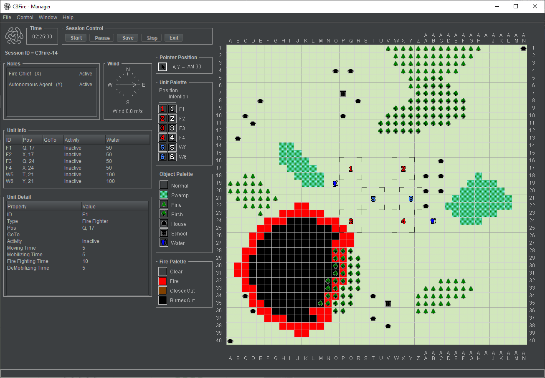Click water unit 6 on the map
The height and width of the screenshot is (378, 545).
411,199
